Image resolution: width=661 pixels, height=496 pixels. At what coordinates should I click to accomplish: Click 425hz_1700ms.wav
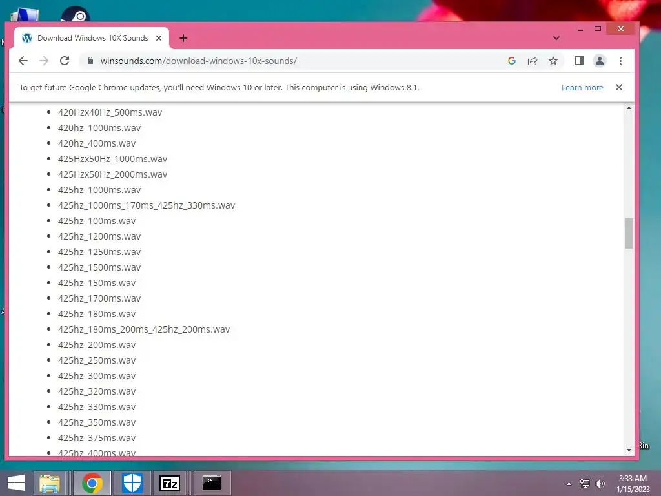coord(99,298)
